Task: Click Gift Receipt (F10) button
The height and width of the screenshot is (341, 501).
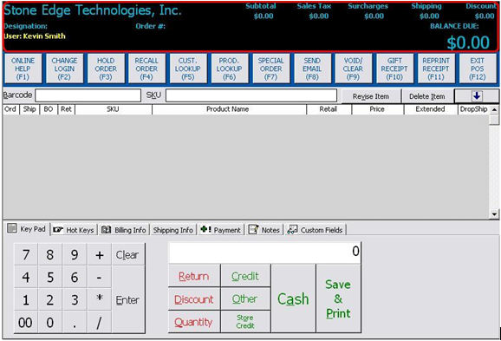Action: [394, 69]
